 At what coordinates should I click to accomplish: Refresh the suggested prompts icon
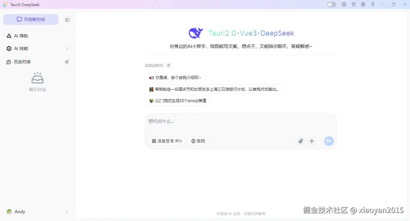[x=168, y=65]
